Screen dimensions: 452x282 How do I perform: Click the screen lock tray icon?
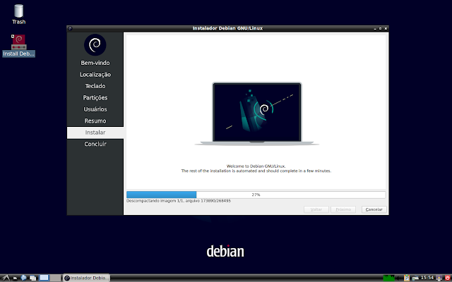coord(439,278)
